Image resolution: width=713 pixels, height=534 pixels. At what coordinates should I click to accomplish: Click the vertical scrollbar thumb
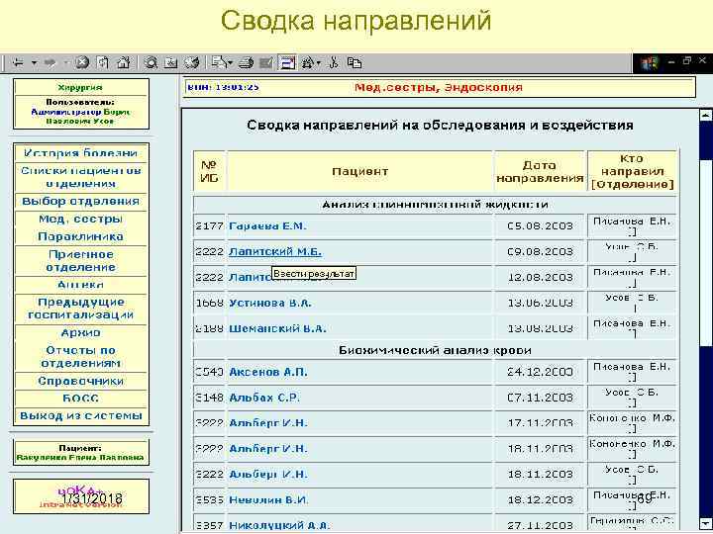pyautogui.click(x=705, y=253)
